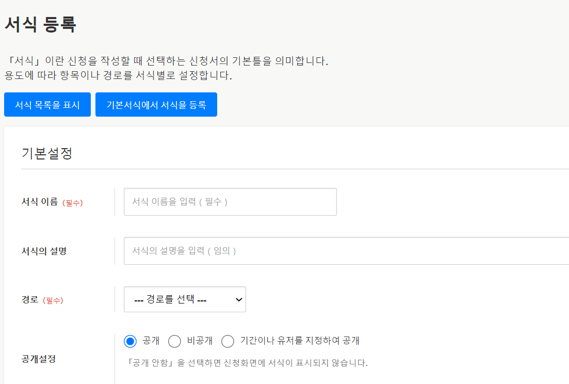
Task: Enable 기간이나 유저를 지정하여 공개 radio button
Action: click(x=227, y=341)
